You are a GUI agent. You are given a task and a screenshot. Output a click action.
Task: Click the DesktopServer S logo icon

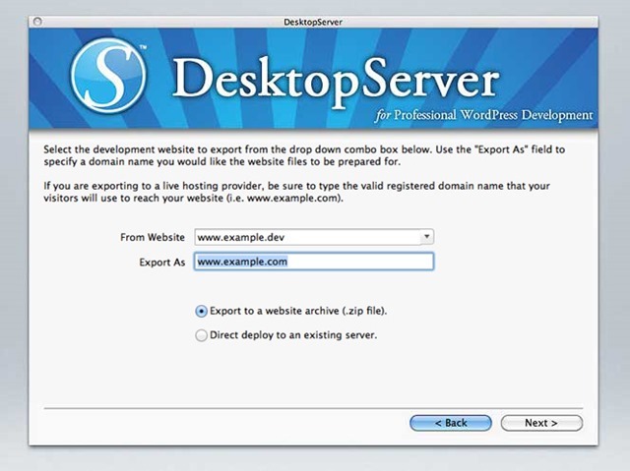[x=108, y=76]
